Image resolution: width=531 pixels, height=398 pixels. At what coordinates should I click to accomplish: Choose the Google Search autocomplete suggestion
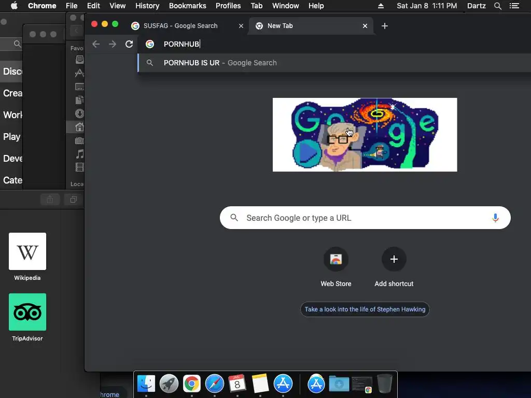(336, 63)
